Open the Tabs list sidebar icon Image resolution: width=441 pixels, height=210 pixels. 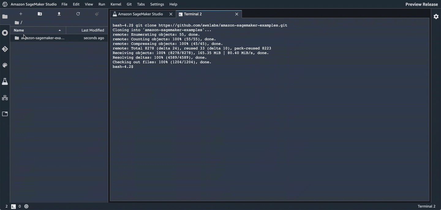(5, 114)
